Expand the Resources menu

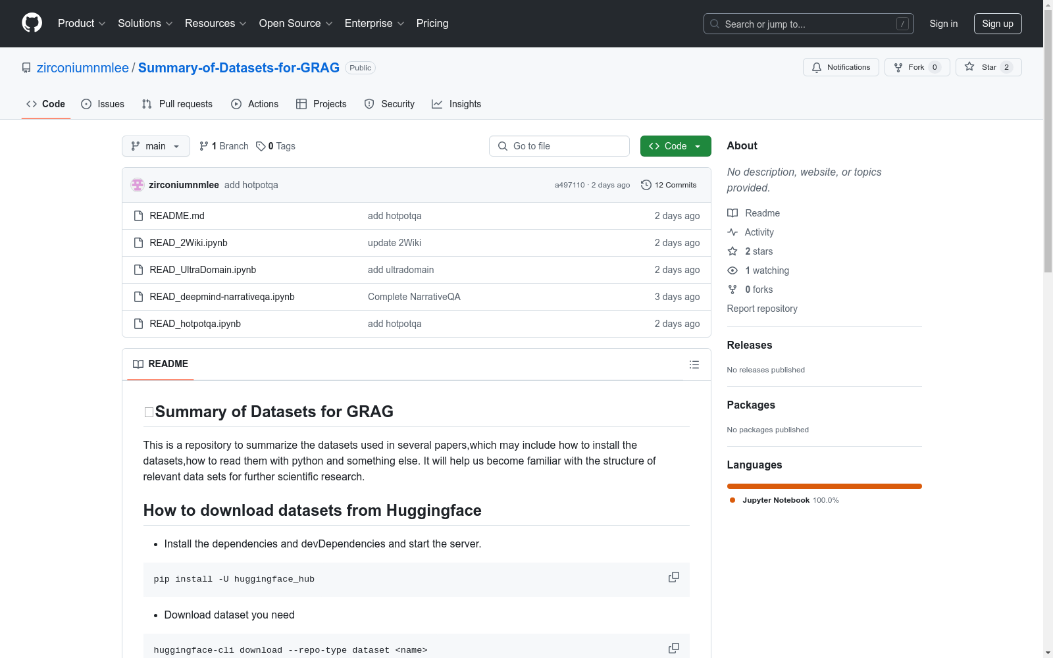[x=216, y=24]
